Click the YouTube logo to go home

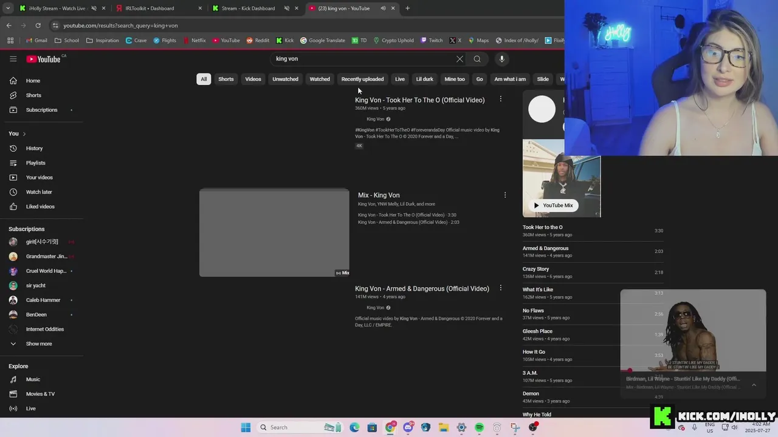[44, 59]
